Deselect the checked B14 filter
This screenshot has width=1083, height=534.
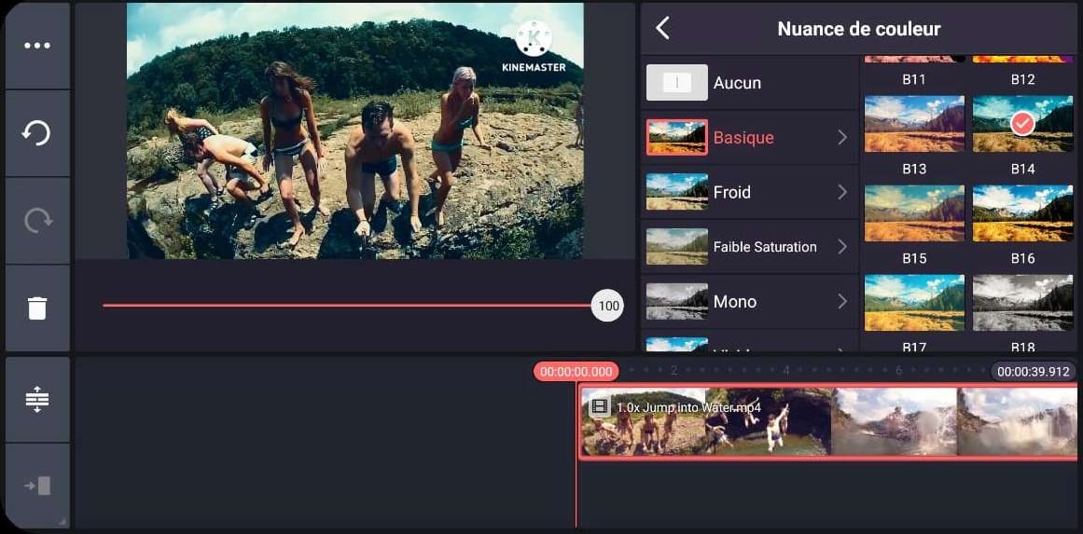coord(1022,124)
